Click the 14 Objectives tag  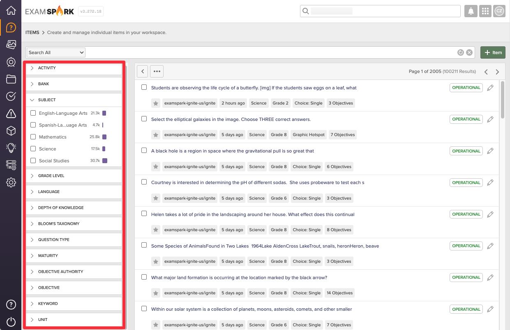click(339, 293)
